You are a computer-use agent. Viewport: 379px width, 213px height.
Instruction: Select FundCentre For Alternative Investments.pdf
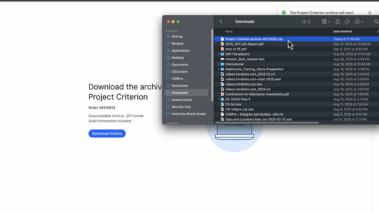(x=296, y=94)
